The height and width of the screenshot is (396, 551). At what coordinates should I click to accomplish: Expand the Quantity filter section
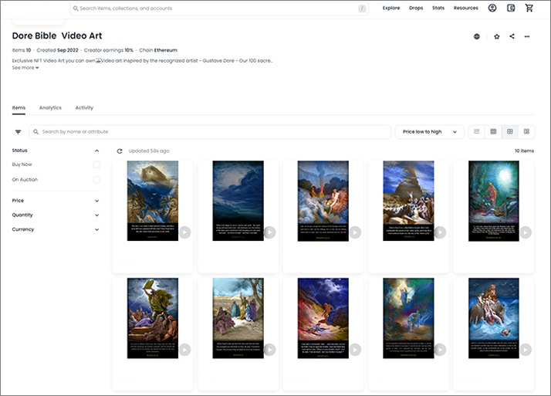96,215
